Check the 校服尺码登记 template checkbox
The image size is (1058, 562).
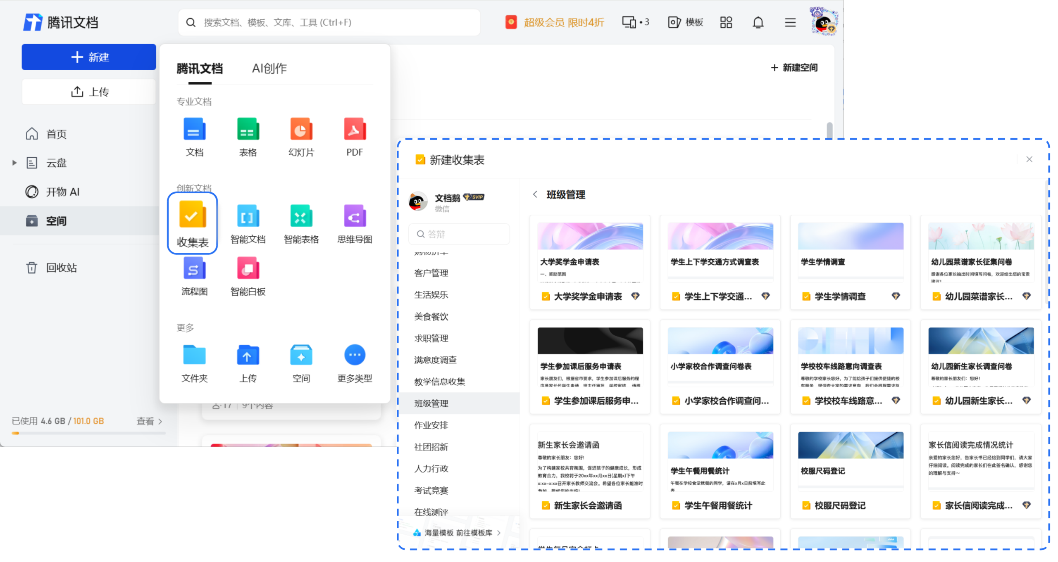click(x=805, y=505)
